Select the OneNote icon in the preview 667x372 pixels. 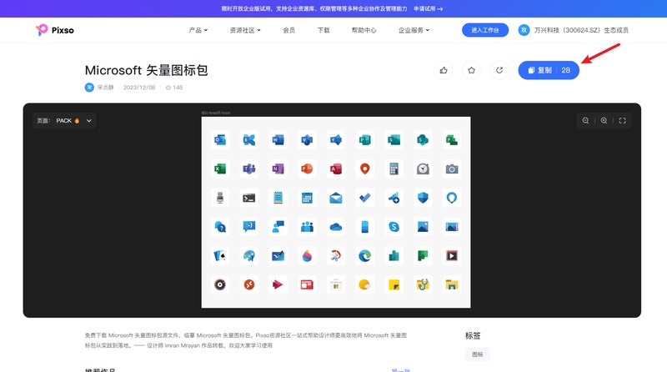tap(278, 169)
